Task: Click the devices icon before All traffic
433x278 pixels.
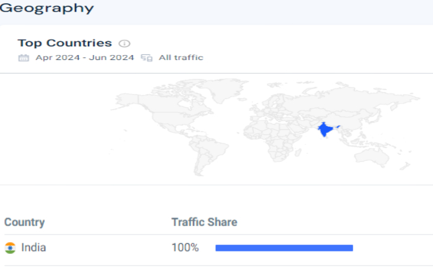Action: [x=147, y=57]
